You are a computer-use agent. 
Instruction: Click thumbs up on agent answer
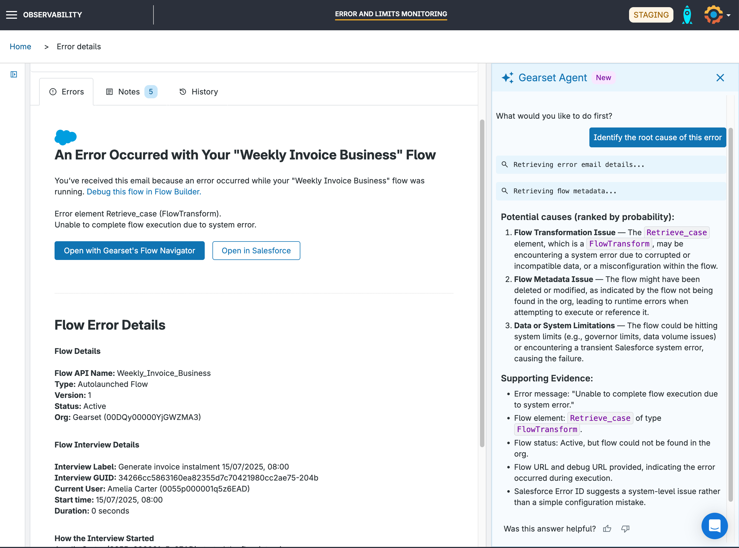pos(607,529)
